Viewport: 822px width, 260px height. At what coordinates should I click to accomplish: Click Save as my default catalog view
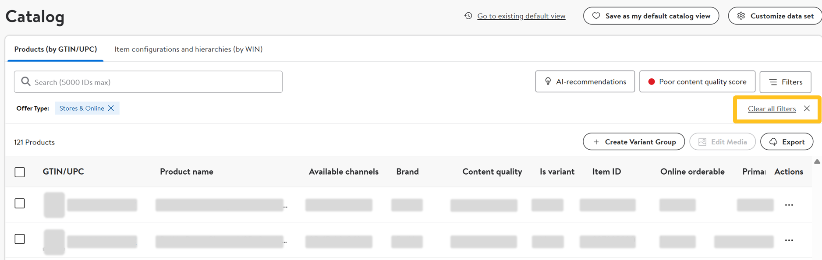(651, 16)
